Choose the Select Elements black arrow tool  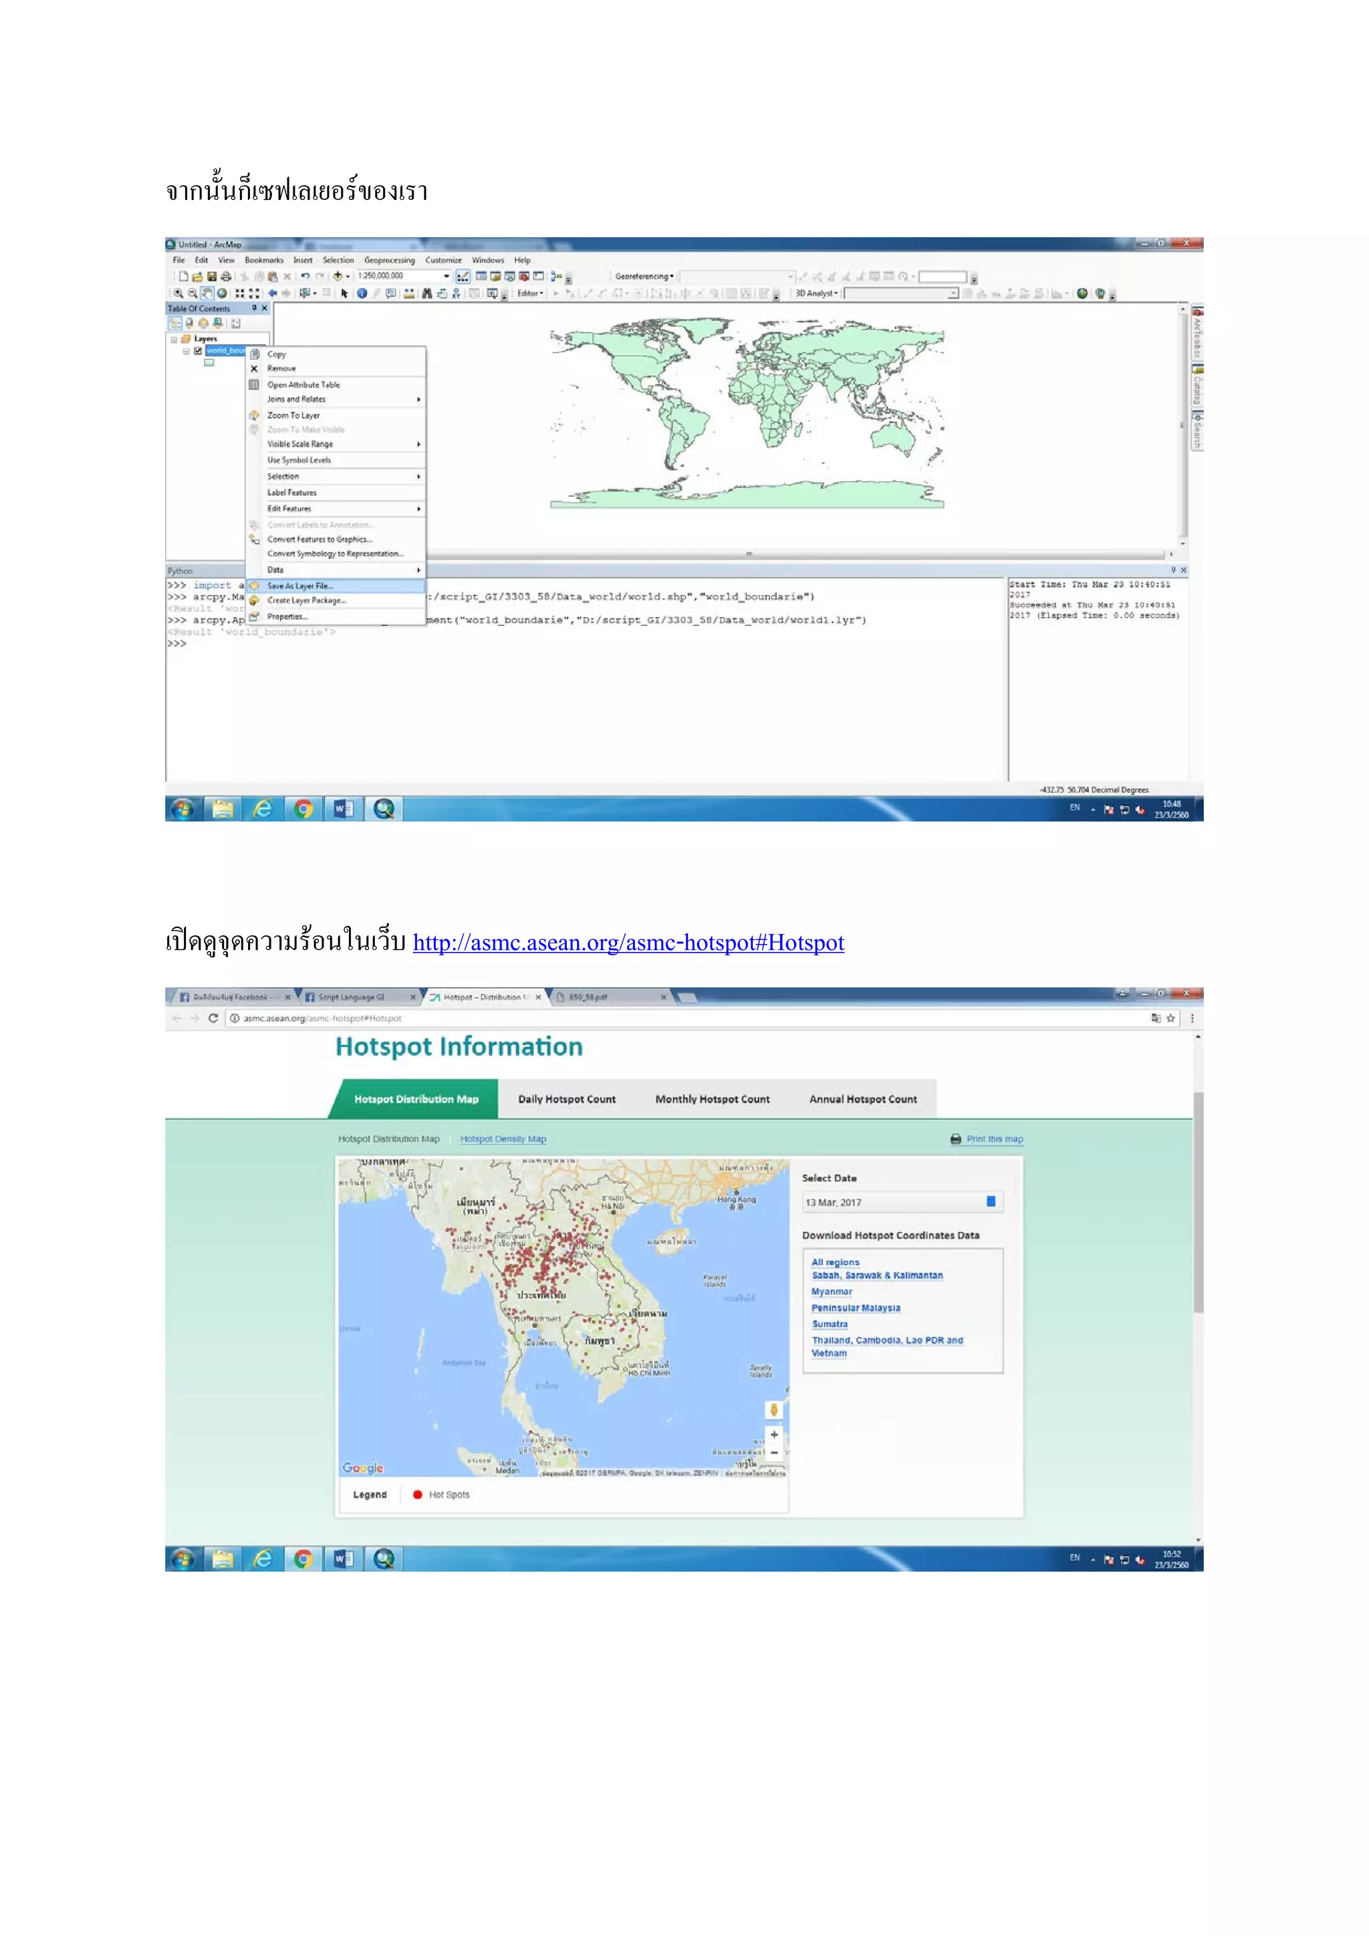(x=344, y=293)
